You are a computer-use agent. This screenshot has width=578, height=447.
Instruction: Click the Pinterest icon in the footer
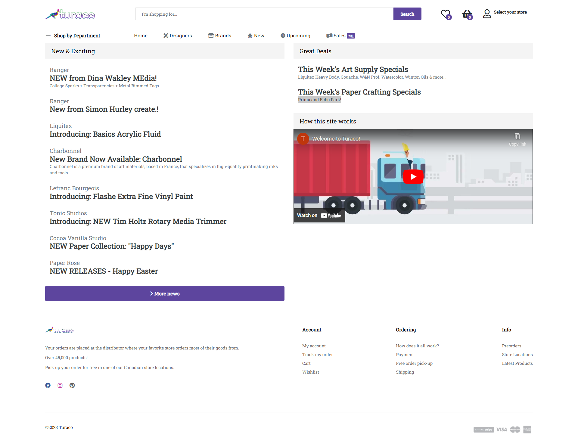tap(72, 385)
